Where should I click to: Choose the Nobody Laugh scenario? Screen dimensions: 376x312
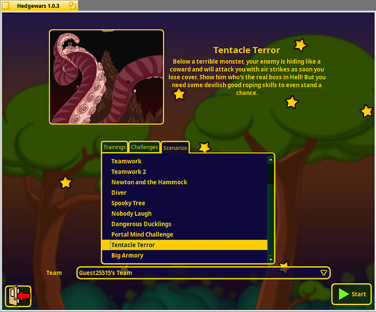pyautogui.click(x=185, y=213)
